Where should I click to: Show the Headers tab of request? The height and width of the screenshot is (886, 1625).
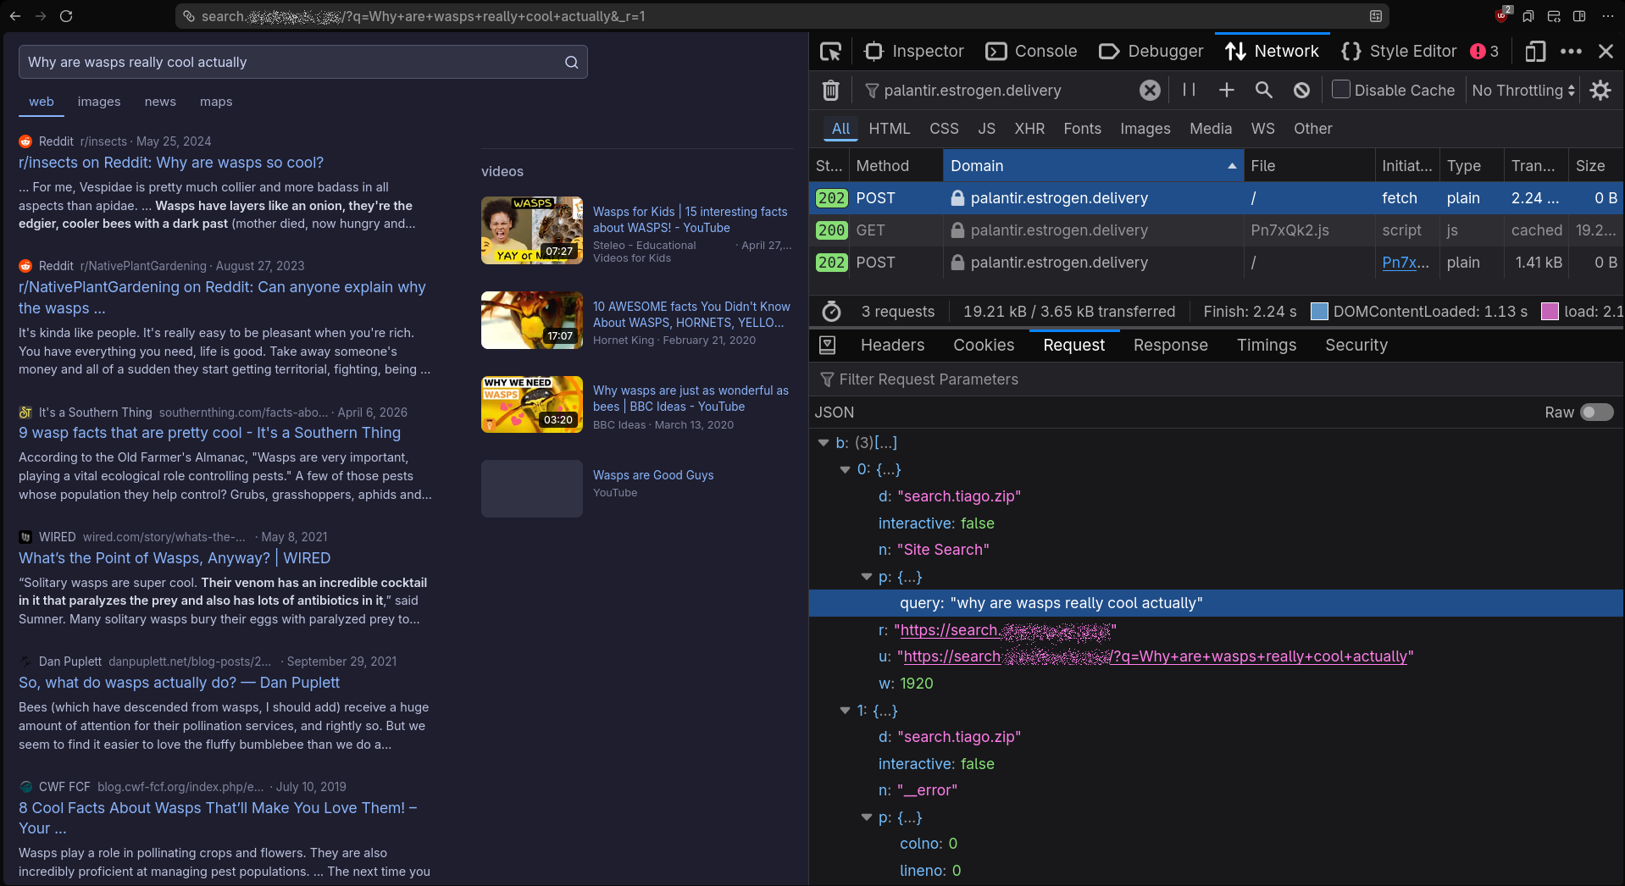point(893,345)
